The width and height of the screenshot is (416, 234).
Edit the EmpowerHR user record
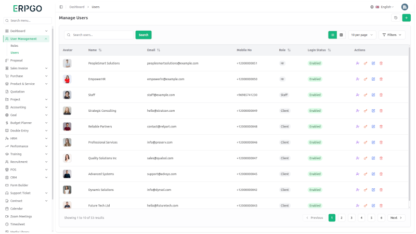[373, 79]
